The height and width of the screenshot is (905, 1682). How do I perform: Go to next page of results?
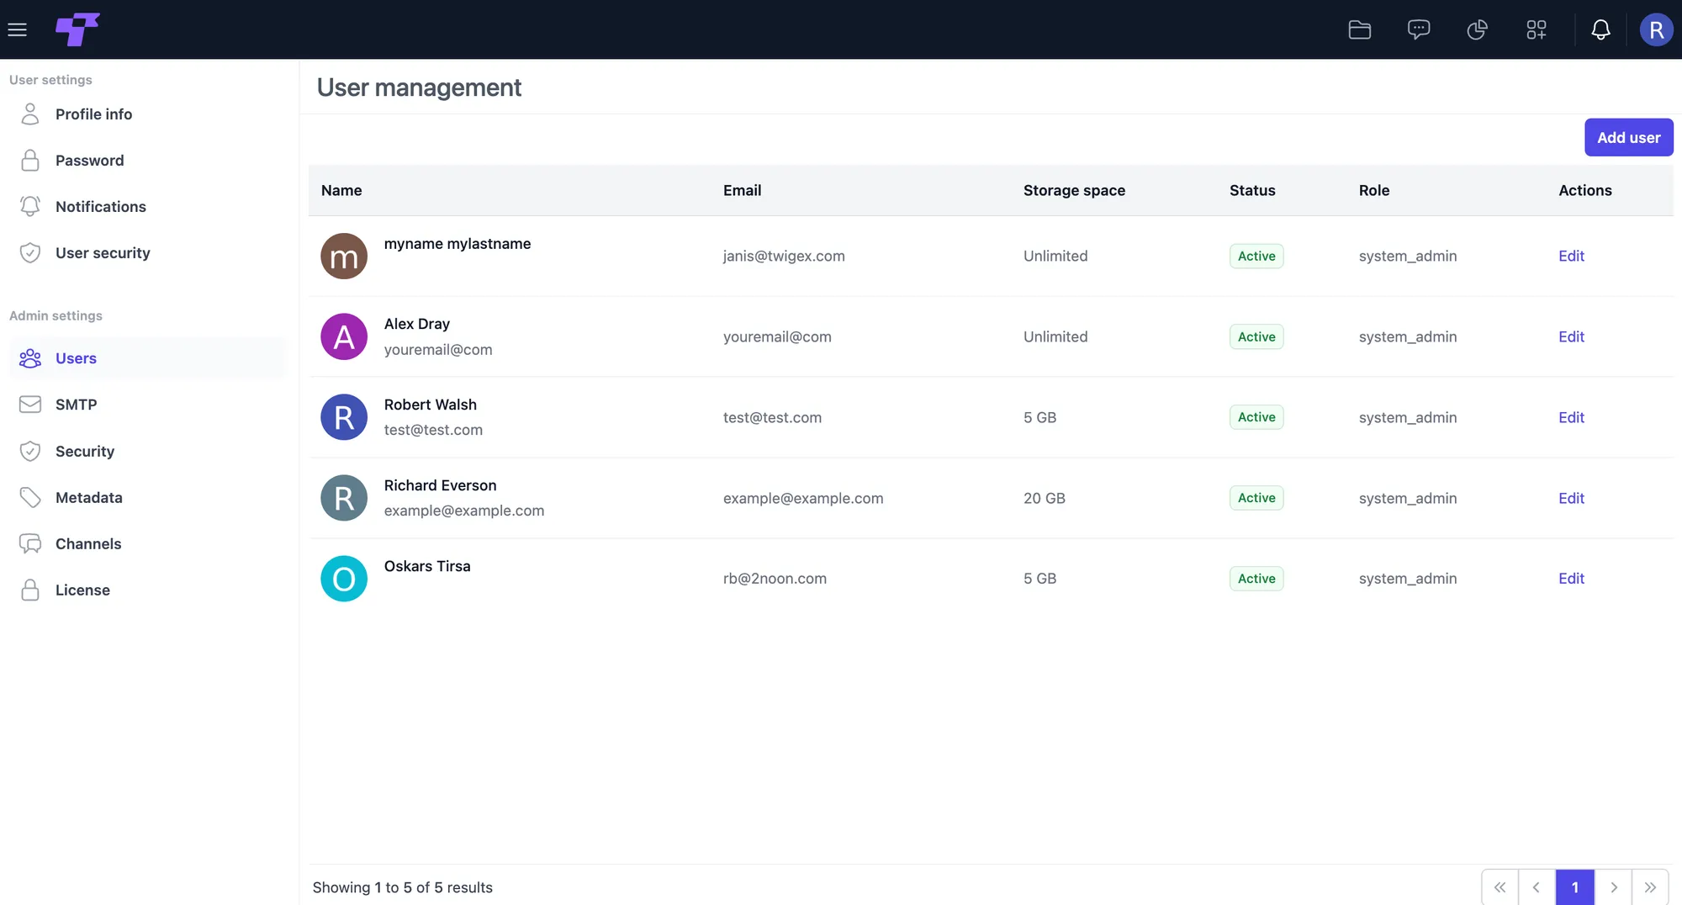pyautogui.click(x=1613, y=887)
